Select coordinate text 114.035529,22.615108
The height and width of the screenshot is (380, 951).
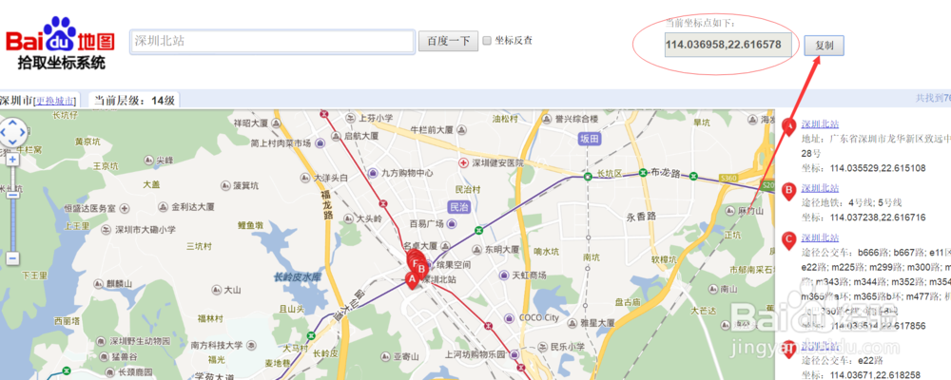(x=878, y=168)
